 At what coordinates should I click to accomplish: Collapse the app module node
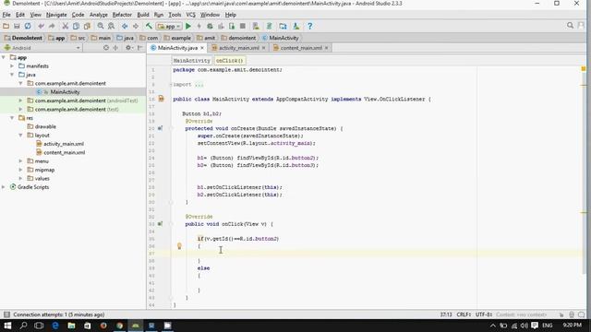coord(4,57)
